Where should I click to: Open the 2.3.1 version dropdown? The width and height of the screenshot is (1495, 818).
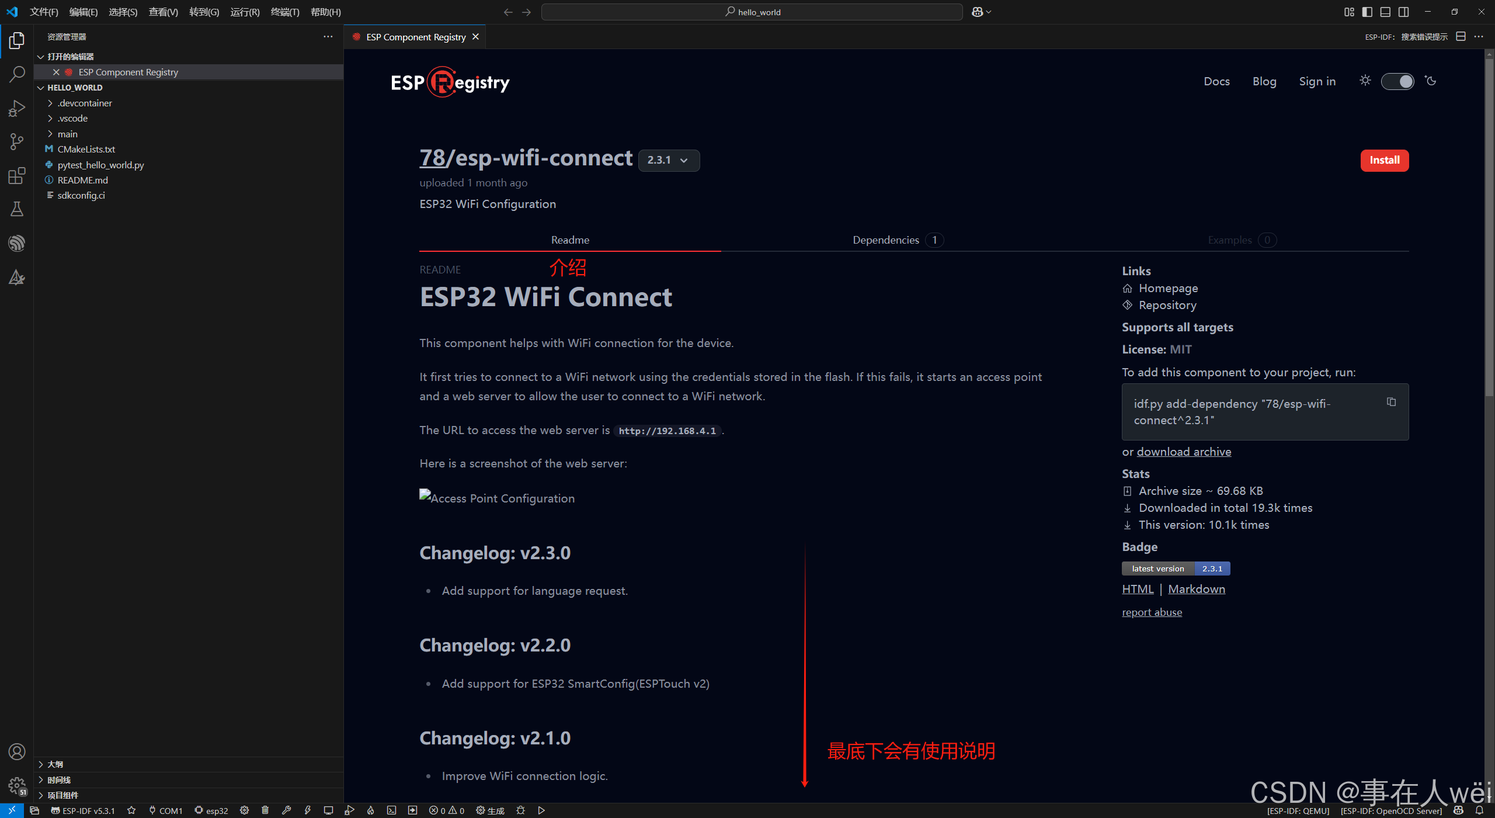point(669,160)
